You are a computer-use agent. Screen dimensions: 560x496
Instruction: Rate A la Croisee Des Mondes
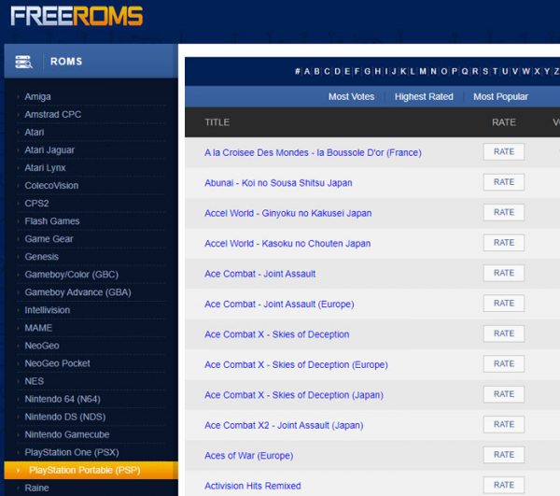(x=504, y=152)
